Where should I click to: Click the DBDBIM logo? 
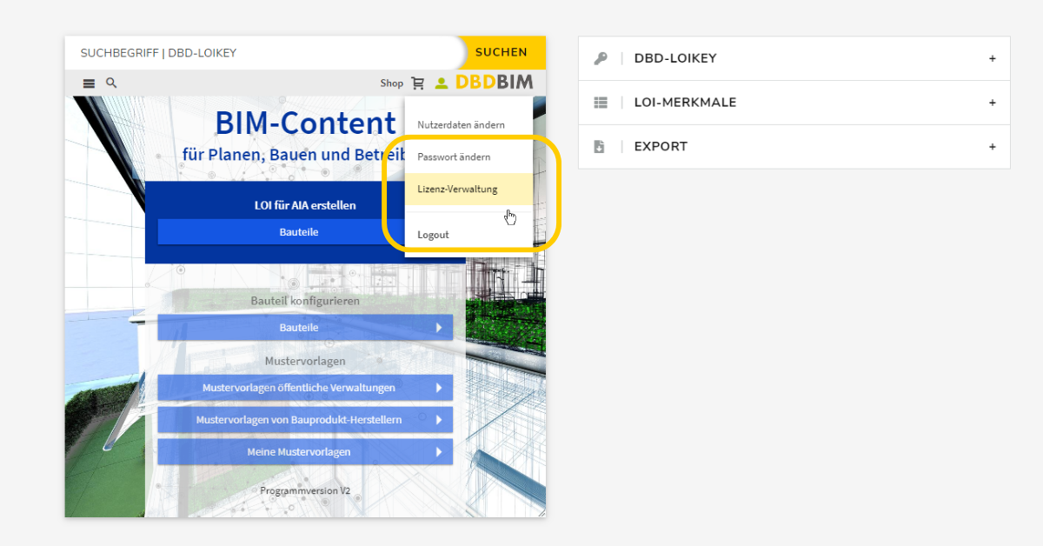[x=495, y=83]
